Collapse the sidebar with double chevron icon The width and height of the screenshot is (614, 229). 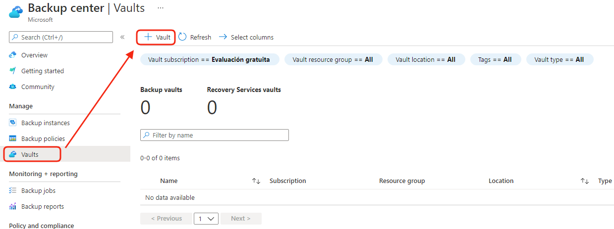click(122, 37)
